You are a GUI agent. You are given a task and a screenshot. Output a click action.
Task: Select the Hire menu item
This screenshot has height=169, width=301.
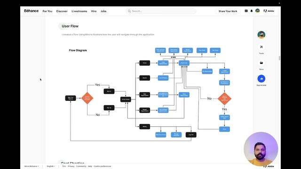click(x=94, y=11)
